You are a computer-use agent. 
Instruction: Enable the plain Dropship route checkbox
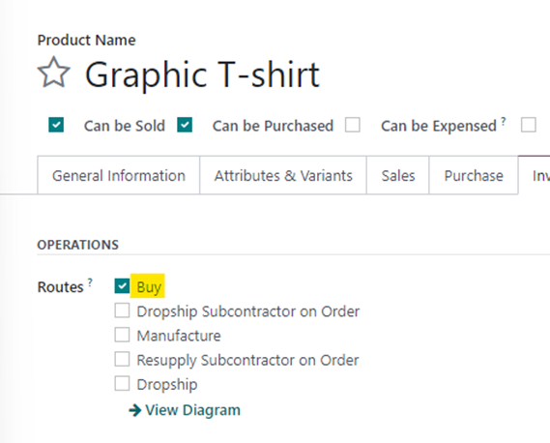(122, 384)
